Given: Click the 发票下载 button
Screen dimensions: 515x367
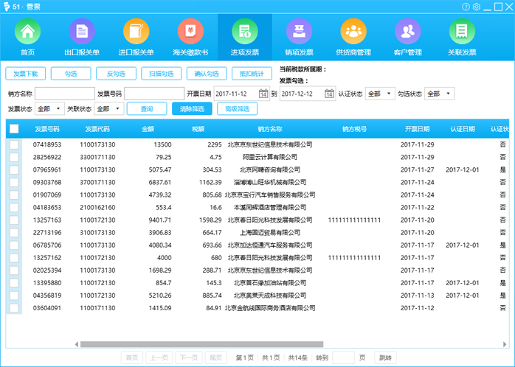Looking at the screenshot, I should [27, 74].
